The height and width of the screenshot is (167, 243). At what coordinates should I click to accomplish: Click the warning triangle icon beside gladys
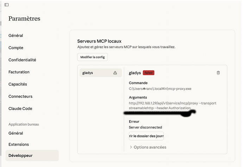pyautogui.click(x=115, y=73)
